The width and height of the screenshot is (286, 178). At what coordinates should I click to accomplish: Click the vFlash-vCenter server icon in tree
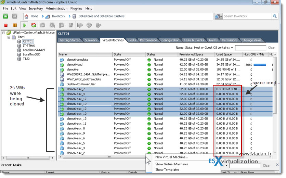point(9,33)
